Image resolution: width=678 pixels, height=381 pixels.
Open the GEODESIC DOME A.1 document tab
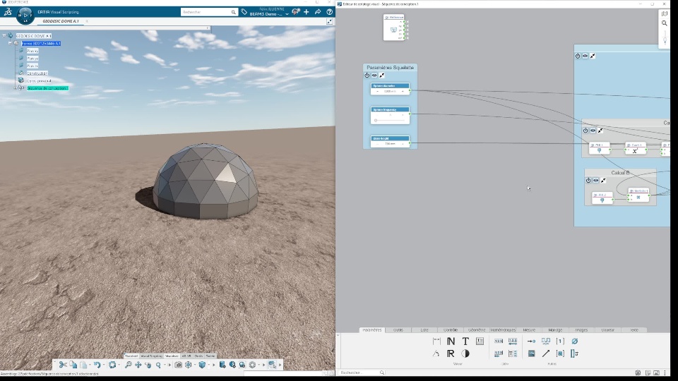click(61, 20)
